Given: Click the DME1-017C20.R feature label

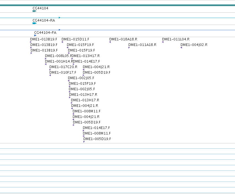Looking at the screenshot, I should tap(64, 67).
